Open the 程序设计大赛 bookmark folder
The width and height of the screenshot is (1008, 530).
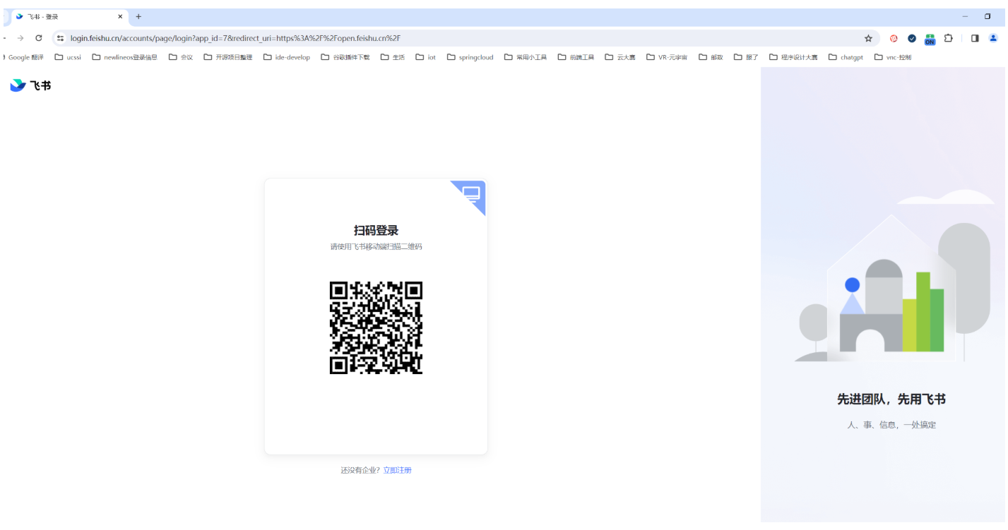(794, 57)
